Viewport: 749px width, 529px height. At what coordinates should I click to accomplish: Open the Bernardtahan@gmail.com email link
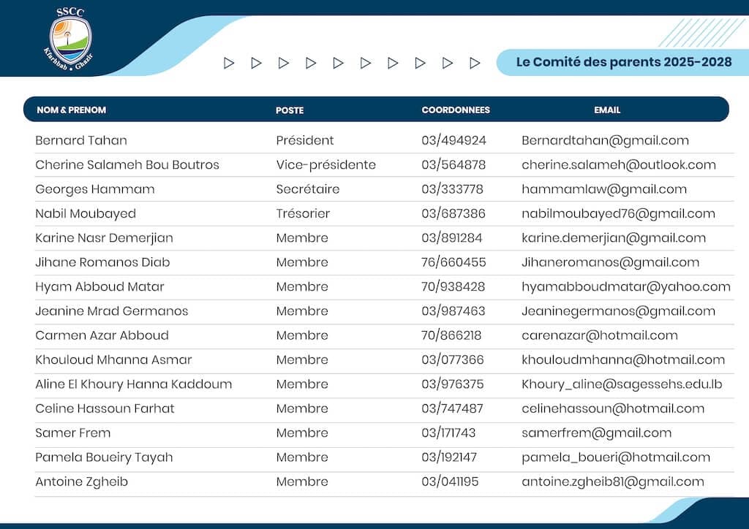(605, 140)
